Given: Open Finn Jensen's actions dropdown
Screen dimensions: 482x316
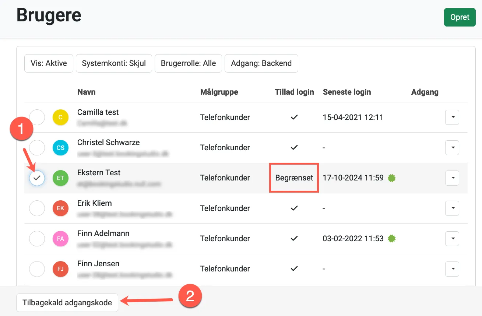Looking at the screenshot, I should [452, 269].
